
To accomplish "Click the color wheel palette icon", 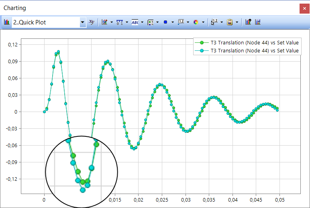I will 196,22.
